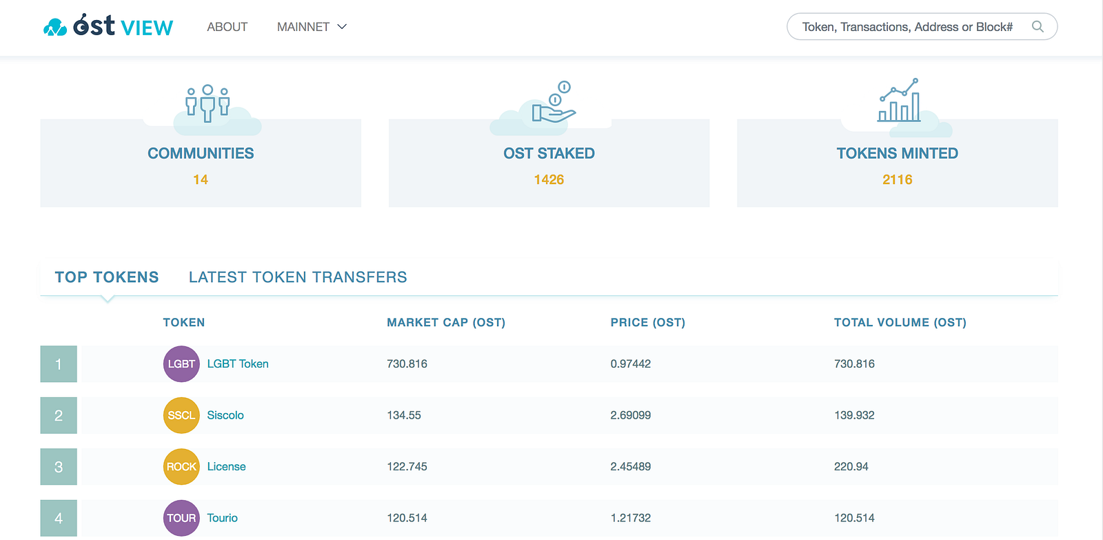Screen dimensions: 1103x540
Task: Click Tourio market cap 120.514
Action: click(407, 518)
